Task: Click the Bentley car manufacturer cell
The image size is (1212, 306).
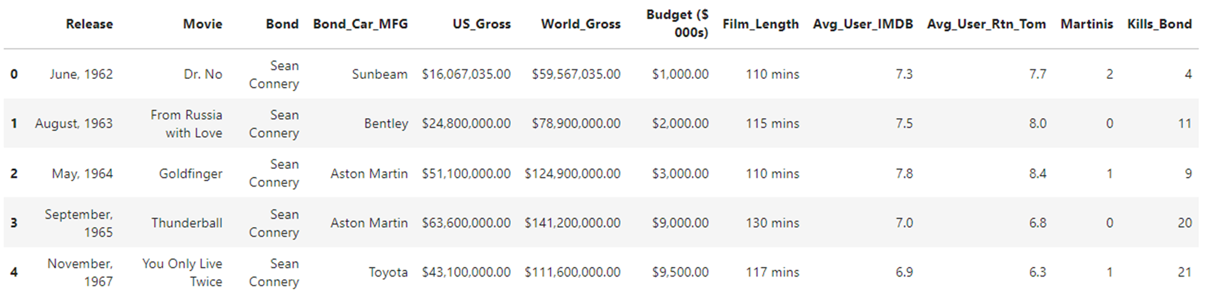Action: (385, 124)
